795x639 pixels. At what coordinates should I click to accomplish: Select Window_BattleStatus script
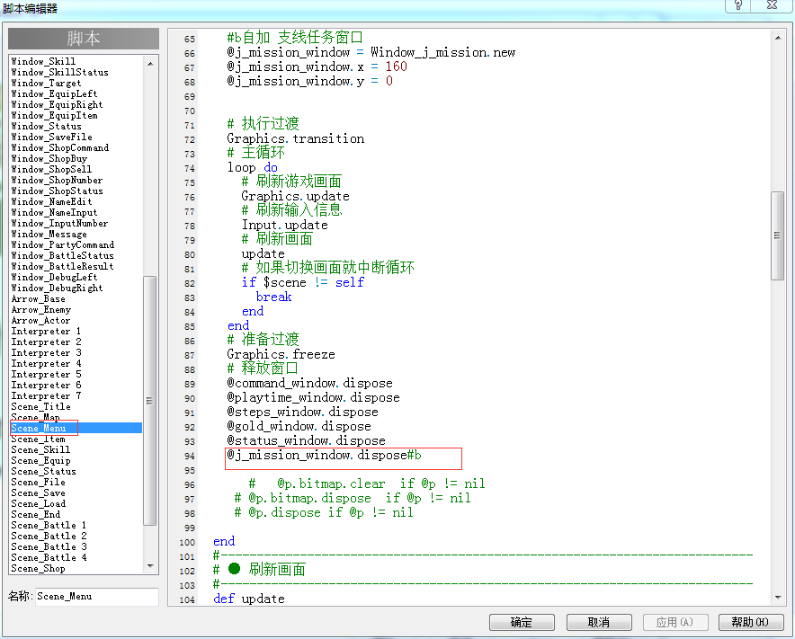pyautogui.click(x=62, y=255)
